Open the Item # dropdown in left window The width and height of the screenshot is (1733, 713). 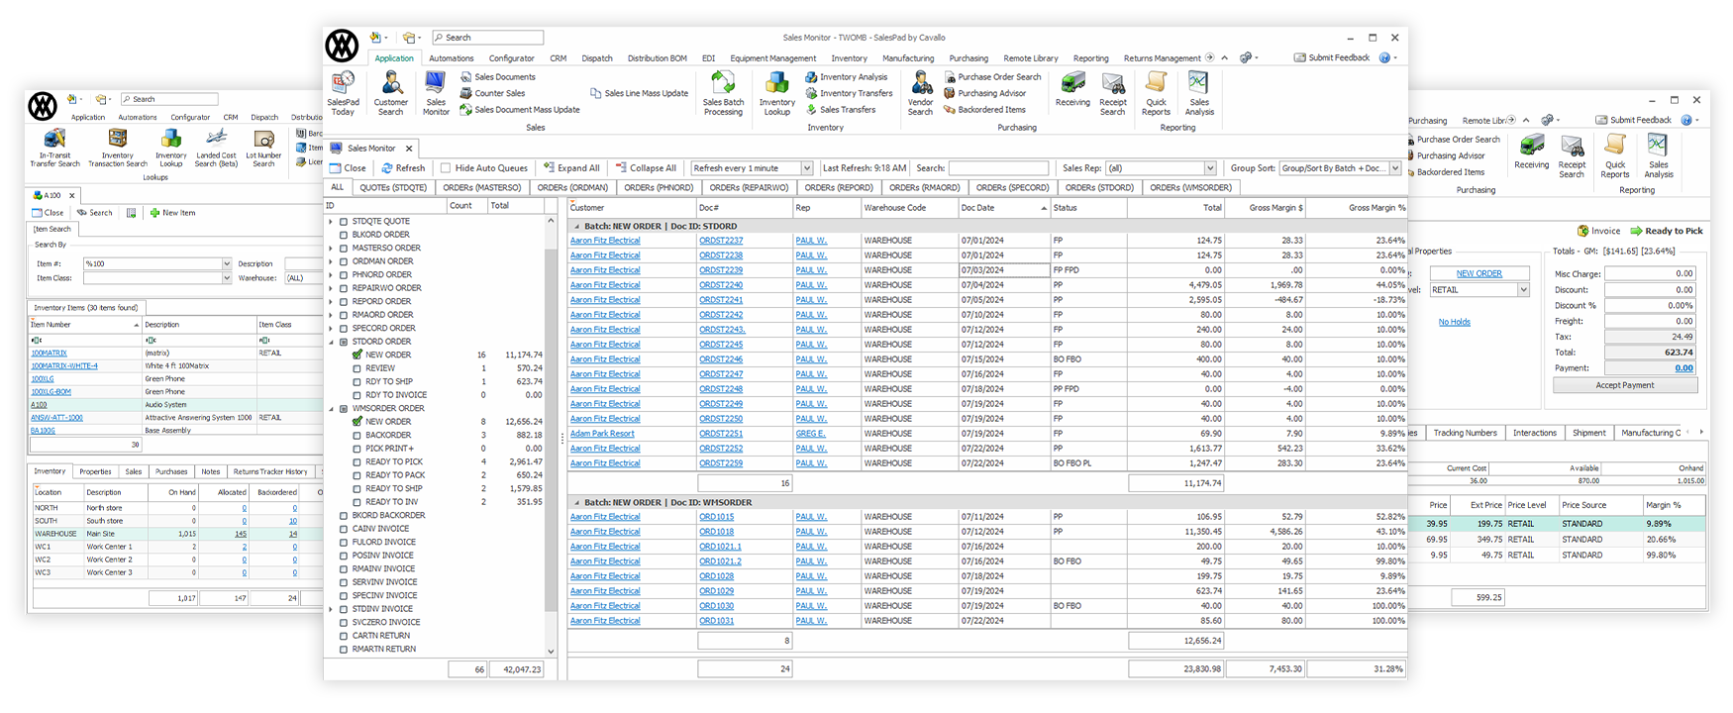(x=227, y=263)
